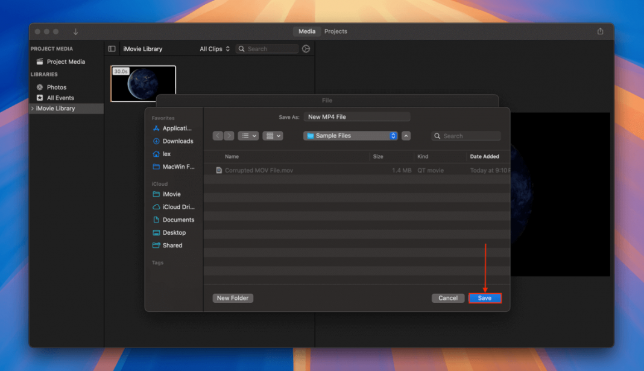The image size is (644, 371).
Task: Open the Sample Files location dropdown
Action: coord(350,135)
